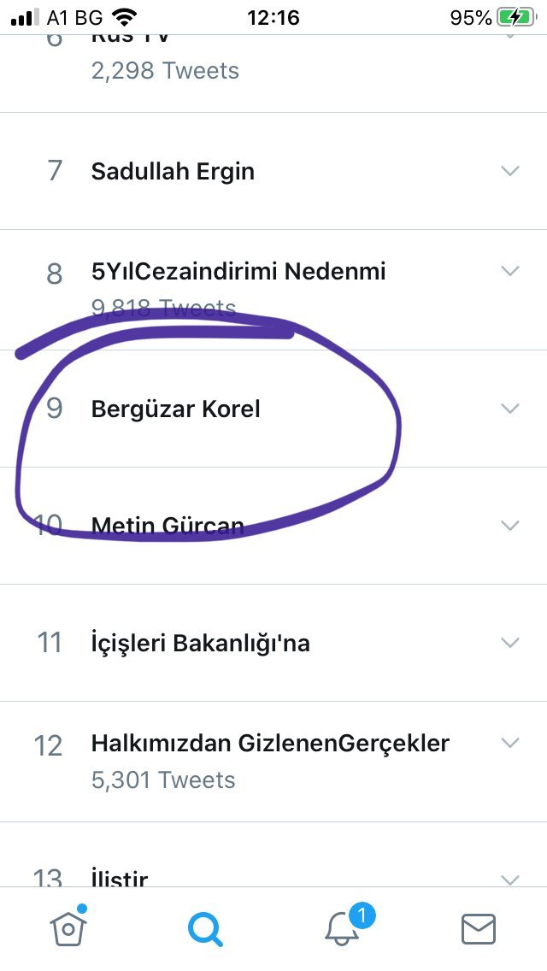Select the İçişleri Bakanlığı'na trend
Screen dimensions: 547x971
[200, 643]
